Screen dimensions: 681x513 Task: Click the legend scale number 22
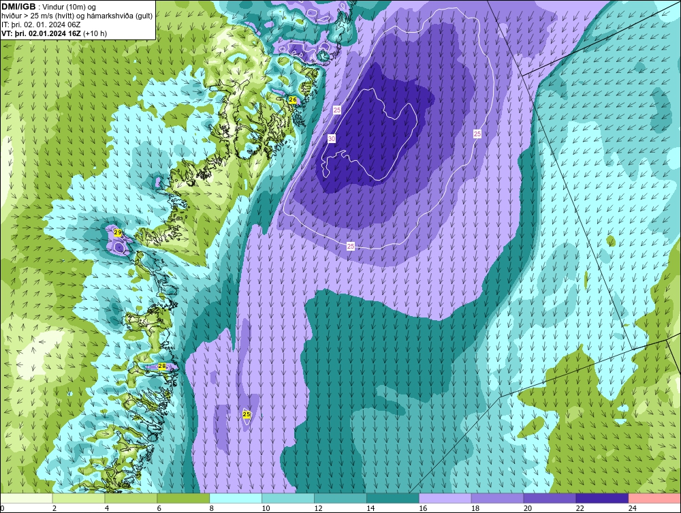coord(580,508)
